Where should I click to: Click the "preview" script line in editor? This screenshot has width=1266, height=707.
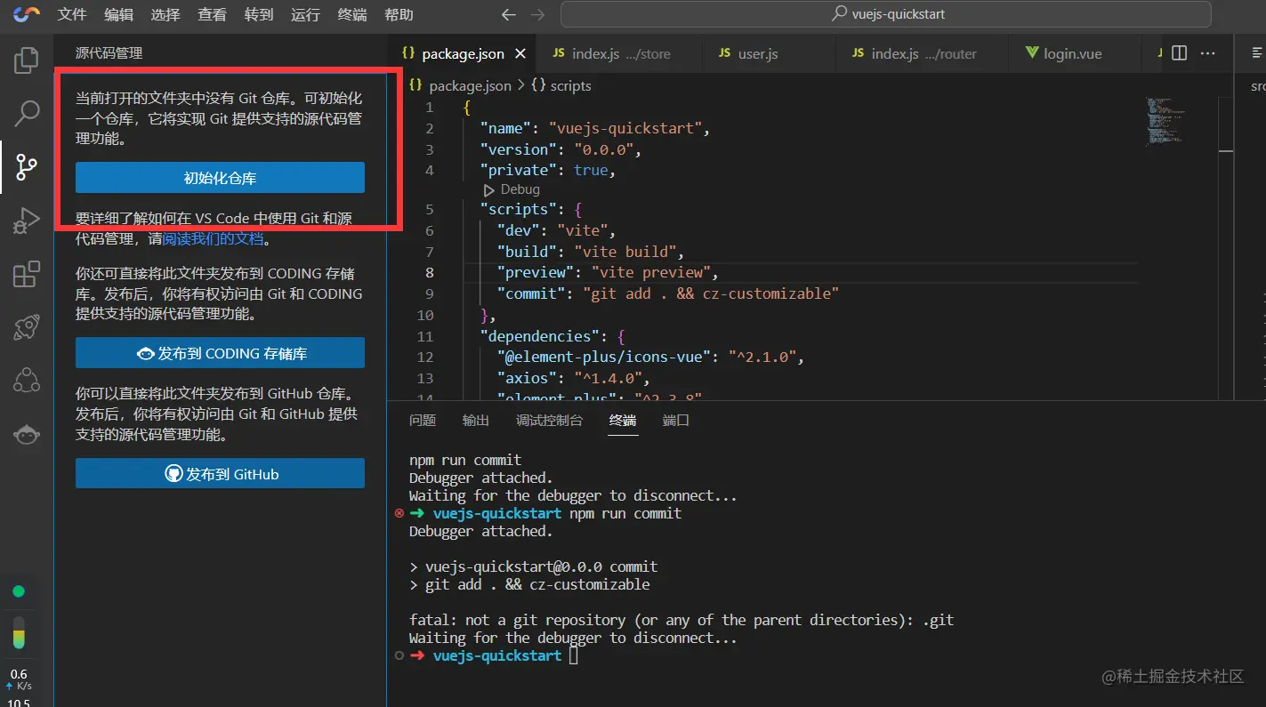point(608,272)
